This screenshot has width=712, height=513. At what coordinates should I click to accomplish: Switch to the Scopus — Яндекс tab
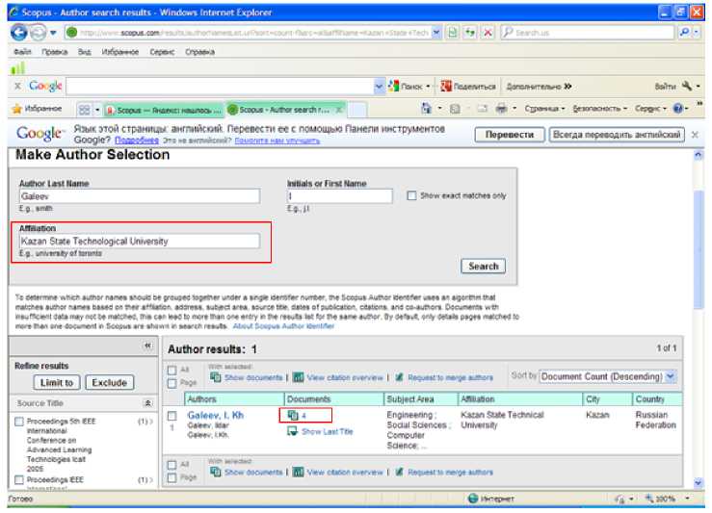(x=164, y=110)
